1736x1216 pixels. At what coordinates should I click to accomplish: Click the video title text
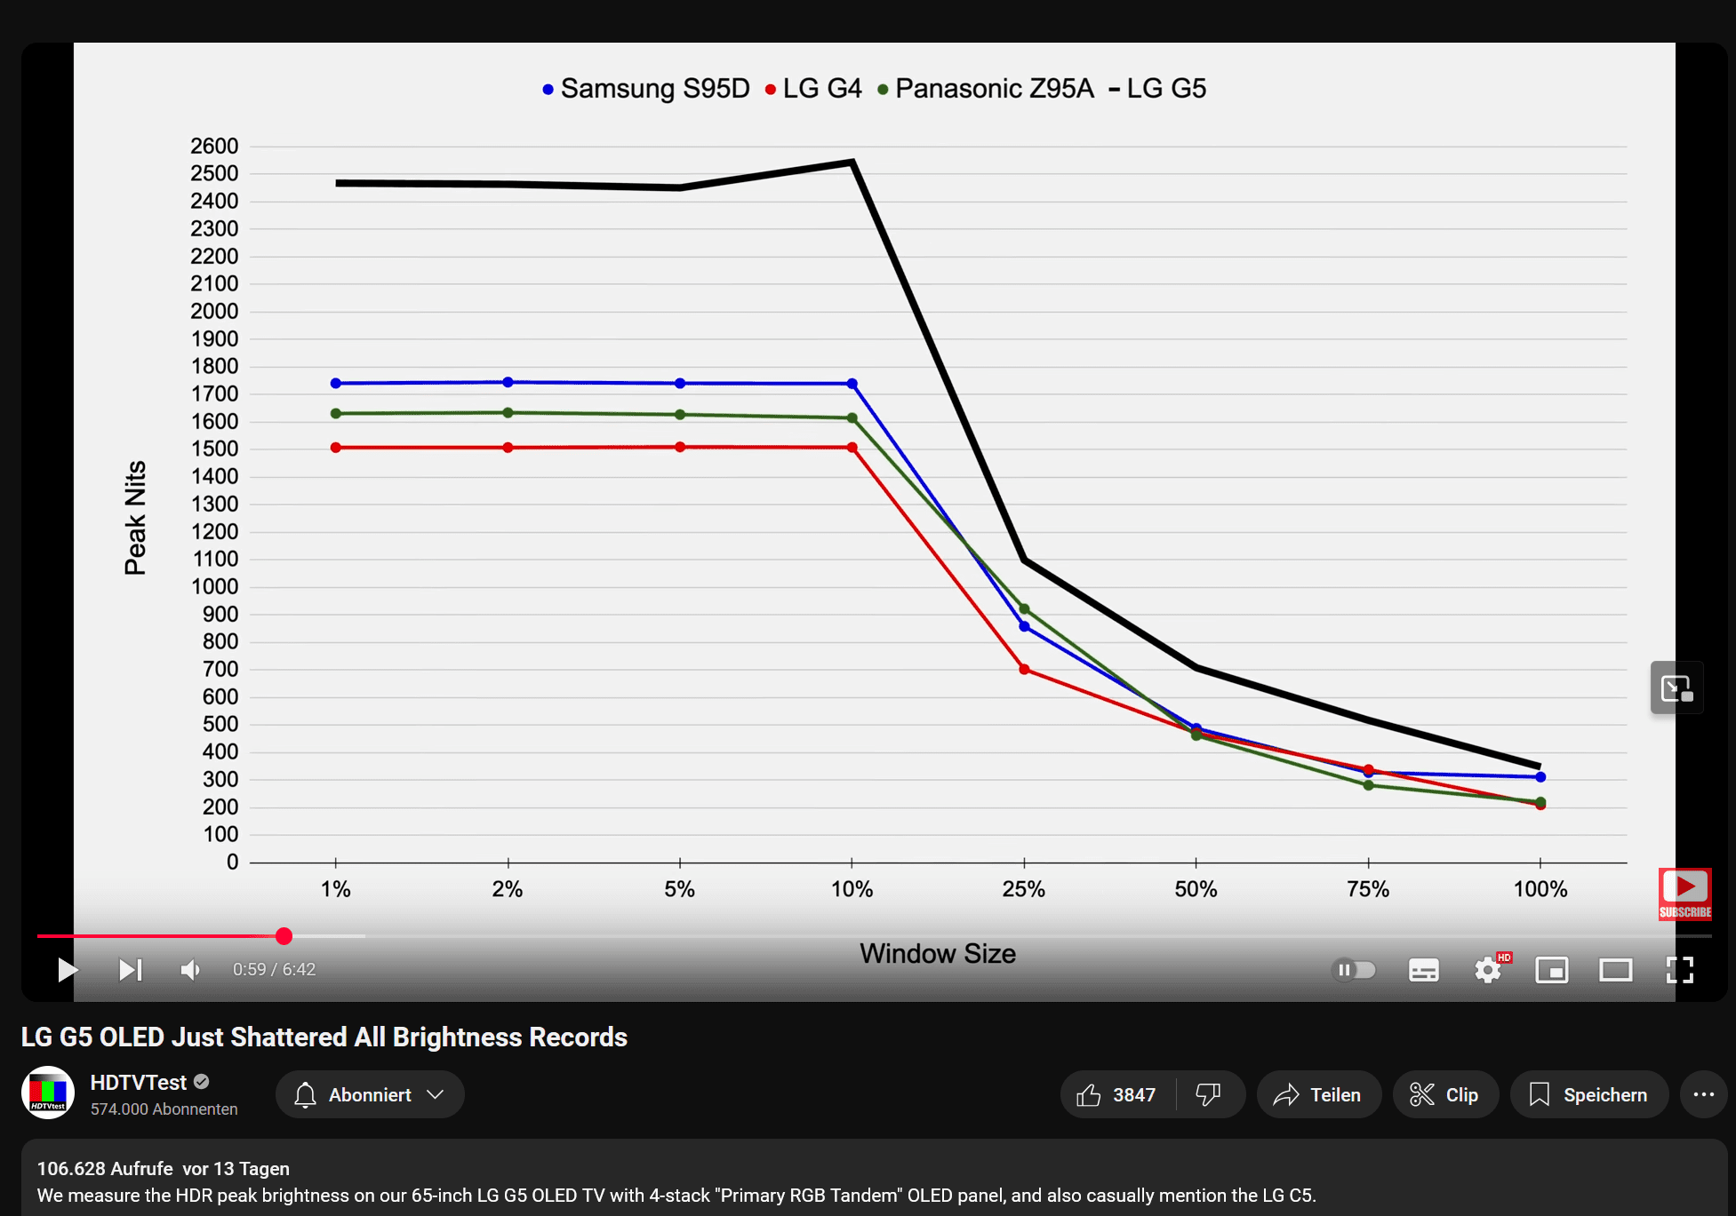click(x=324, y=1037)
